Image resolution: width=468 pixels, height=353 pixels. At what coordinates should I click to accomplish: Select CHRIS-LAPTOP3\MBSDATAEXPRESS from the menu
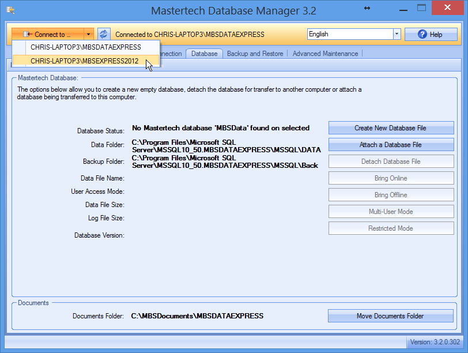pyautogui.click(x=86, y=47)
